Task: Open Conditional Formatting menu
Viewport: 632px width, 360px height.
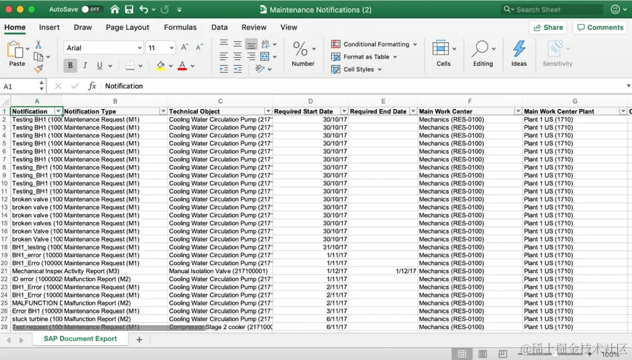Action: [x=374, y=44]
